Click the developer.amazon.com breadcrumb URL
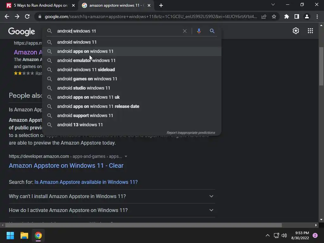Image resolution: width=324 pixels, height=243 pixels. pyautogui.click(x=65, y=156)
